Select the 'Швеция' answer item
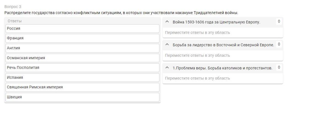321x114 pixels. click(82, 97)
